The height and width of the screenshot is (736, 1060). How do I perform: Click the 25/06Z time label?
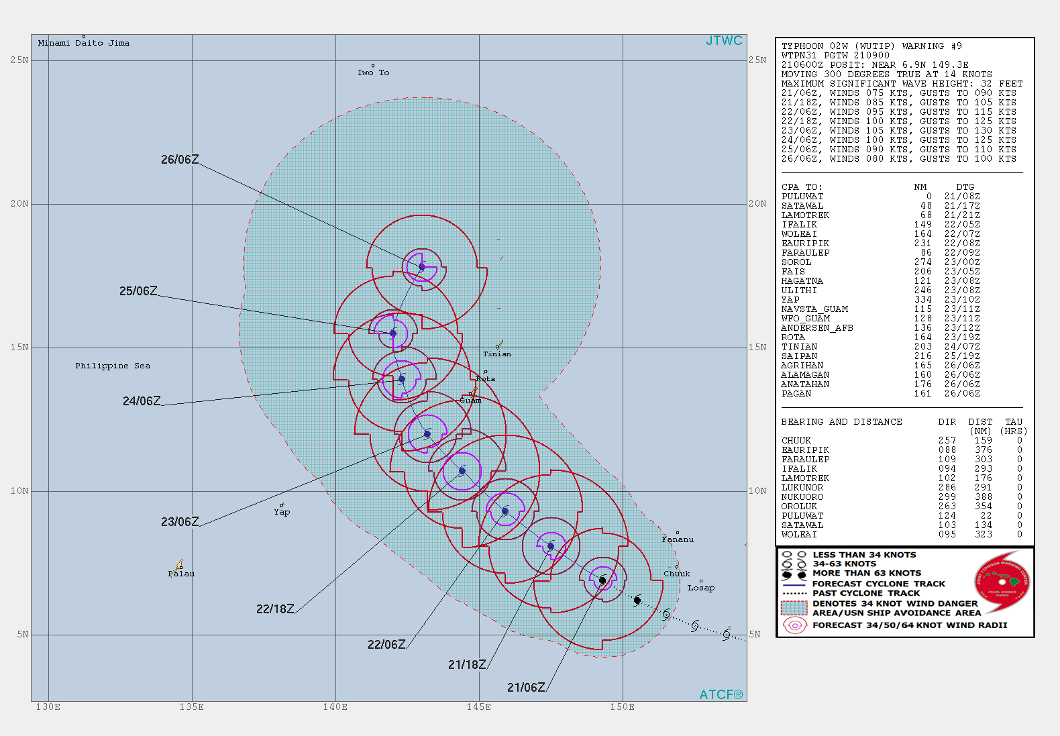click(x=138, y=291)
